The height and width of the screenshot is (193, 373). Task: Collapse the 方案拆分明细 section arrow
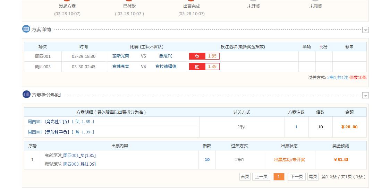365,95
